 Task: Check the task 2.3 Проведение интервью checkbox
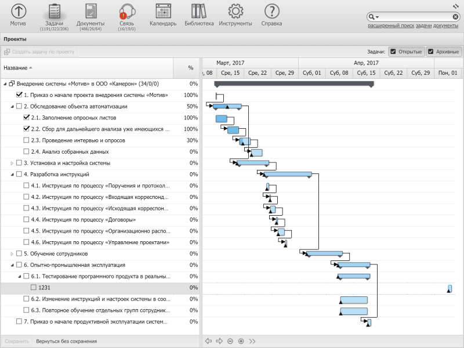27,140
